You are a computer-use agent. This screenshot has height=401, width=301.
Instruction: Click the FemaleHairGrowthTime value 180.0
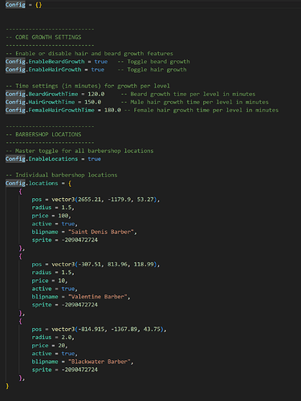[x=112, y=110]
